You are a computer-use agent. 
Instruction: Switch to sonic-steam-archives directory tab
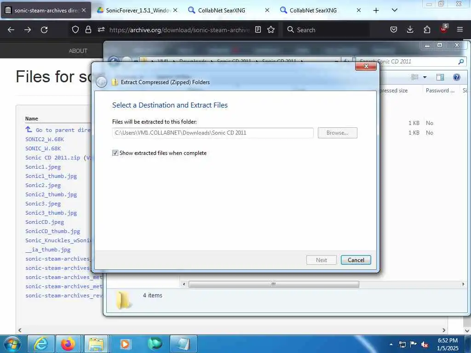click(46, 10)
